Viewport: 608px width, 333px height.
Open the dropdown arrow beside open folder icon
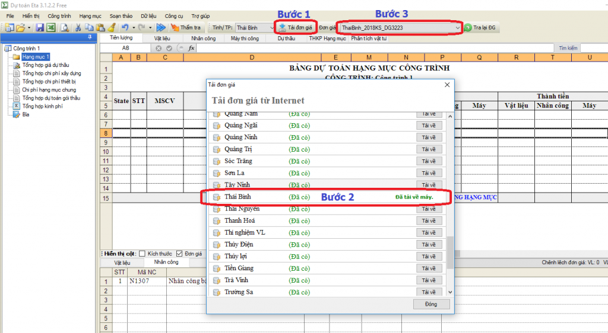point(28,27)
